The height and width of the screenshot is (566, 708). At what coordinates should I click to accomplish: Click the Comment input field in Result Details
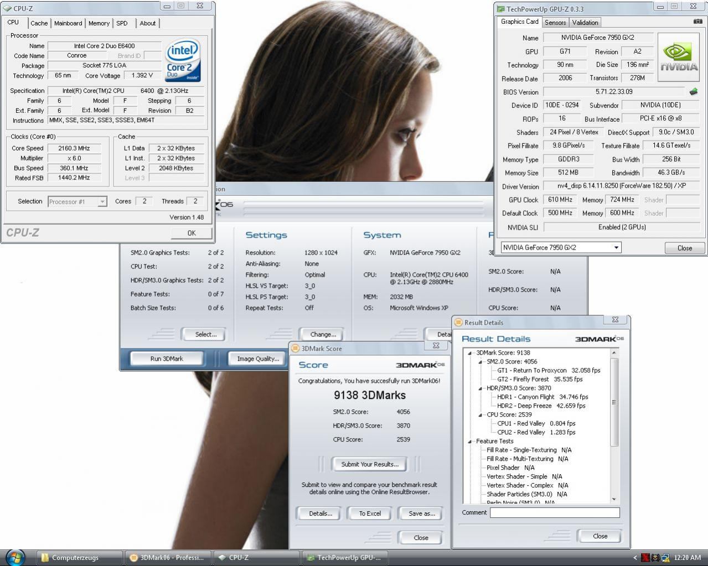[x=555, y=513]
